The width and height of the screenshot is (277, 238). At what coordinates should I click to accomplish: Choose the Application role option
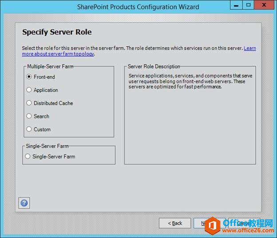point(42,90)
